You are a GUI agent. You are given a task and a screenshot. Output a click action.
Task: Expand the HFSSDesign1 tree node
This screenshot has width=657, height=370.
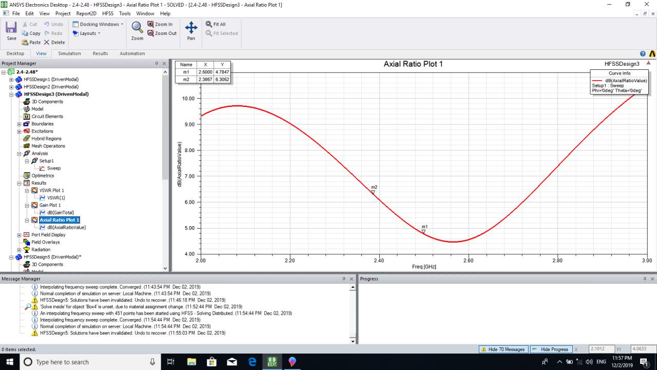point(11,80)
